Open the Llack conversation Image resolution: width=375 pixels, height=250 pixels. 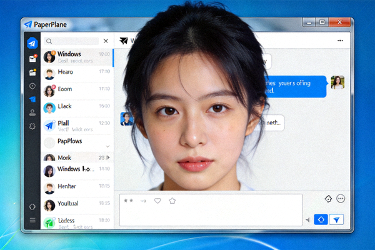click(x=77, y=108)
